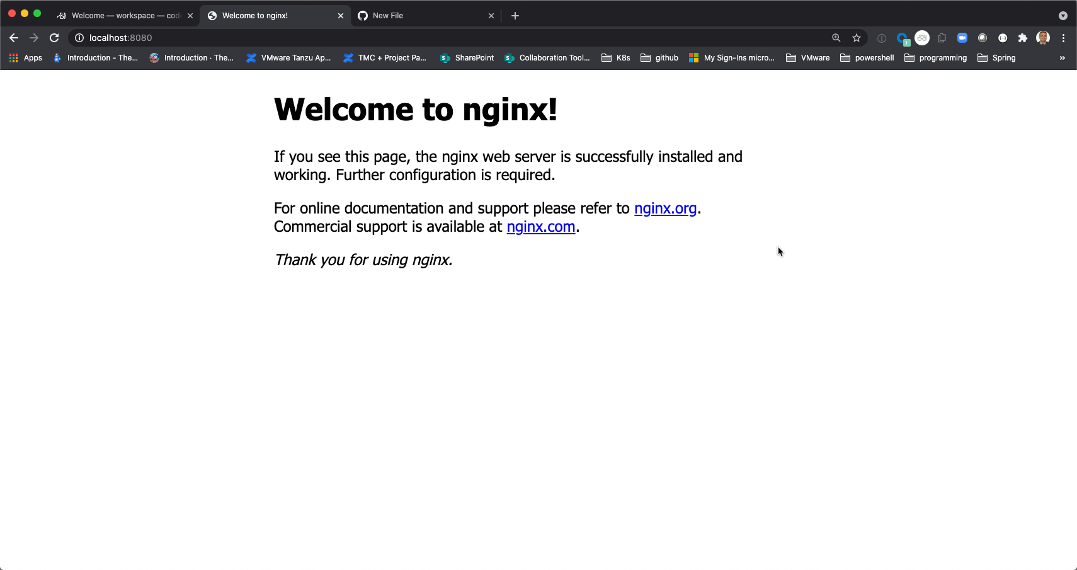
Task: Open the SharePoint bookmark
Action: pos(467,58)
